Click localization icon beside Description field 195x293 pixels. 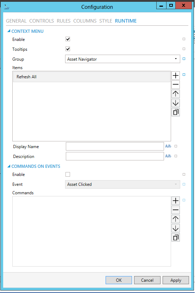click(x=168, y=156)
